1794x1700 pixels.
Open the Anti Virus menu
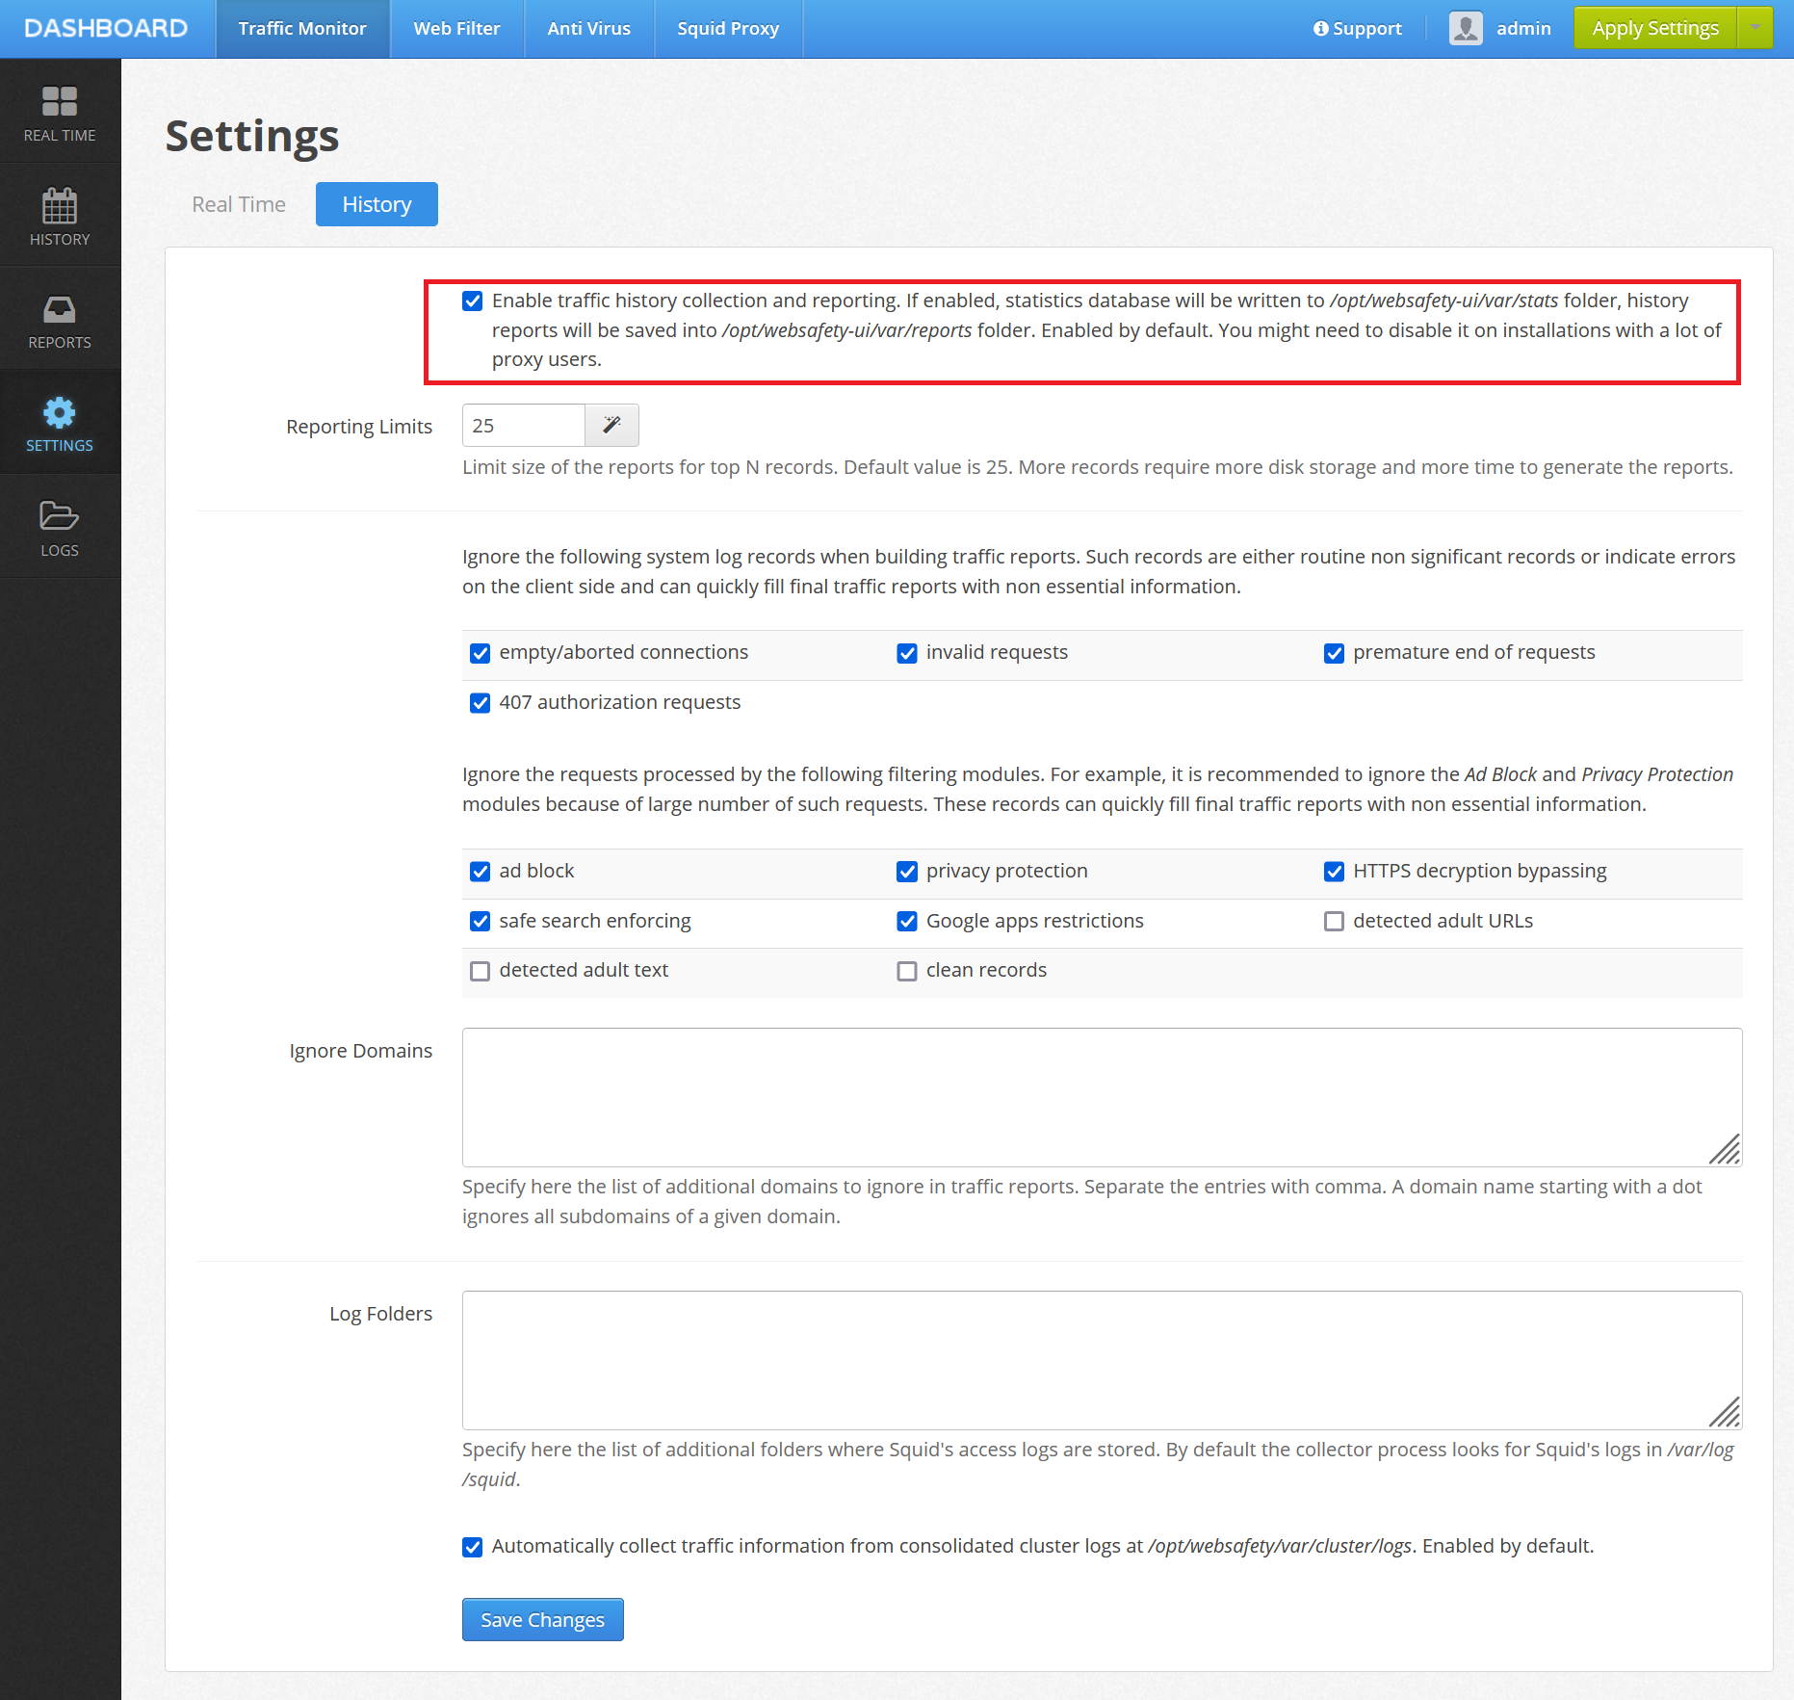click(x=588, y=29)
